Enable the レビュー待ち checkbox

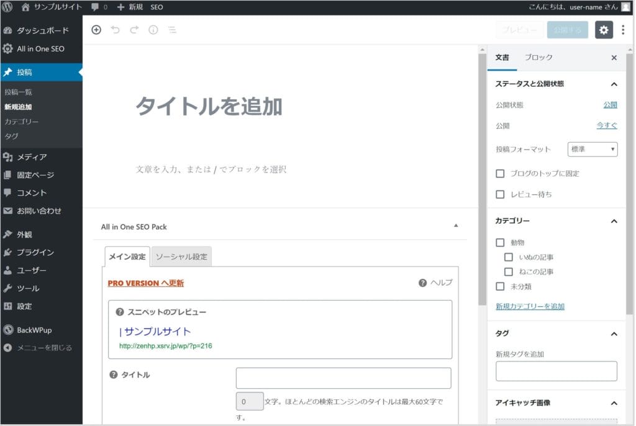[x=500, y=195]
